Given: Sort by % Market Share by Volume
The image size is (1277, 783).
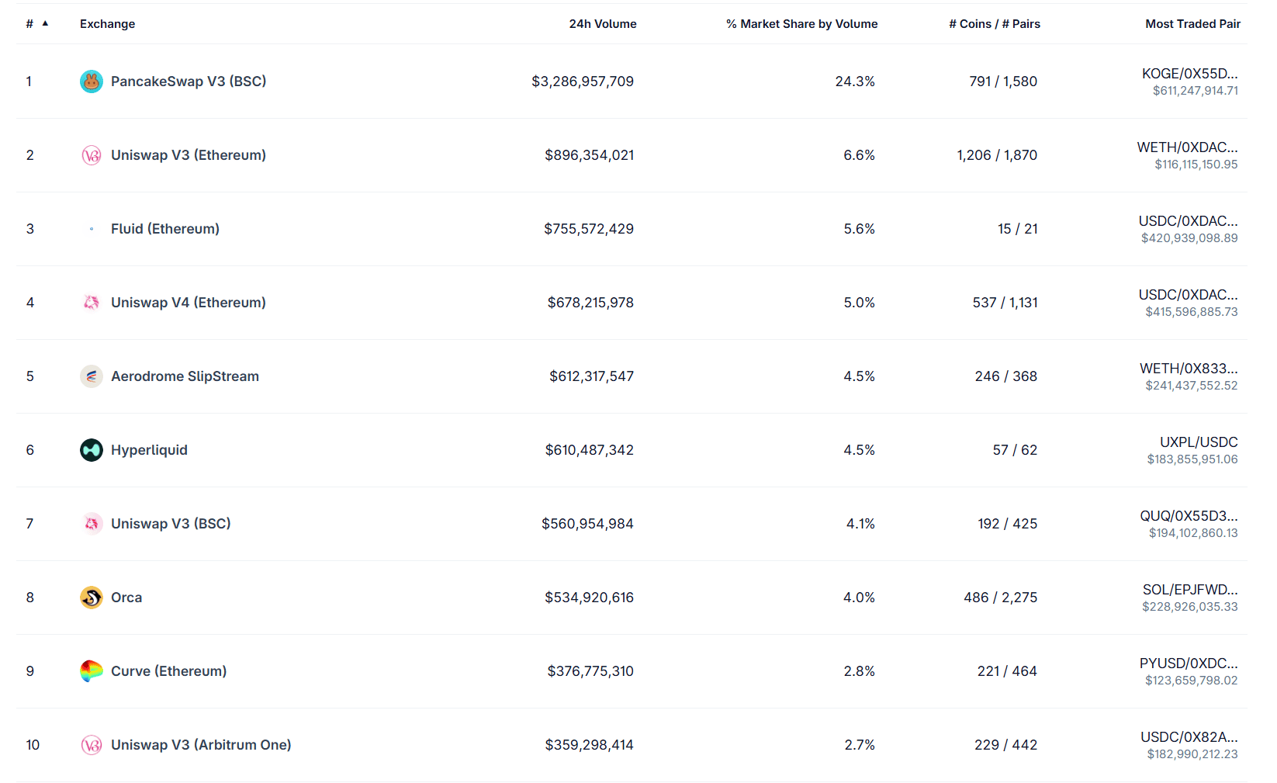Looking at the screenshot, I should pyautogui.click(x=801, y=24).
